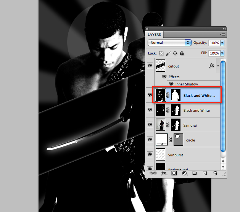Click the delete layer trash icon
The width and height of the screenshot is (240, 212).
point(215,173)
